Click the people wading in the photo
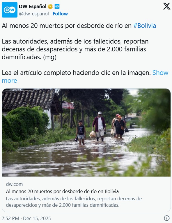 pyautogui.click(x=102, y=128)
